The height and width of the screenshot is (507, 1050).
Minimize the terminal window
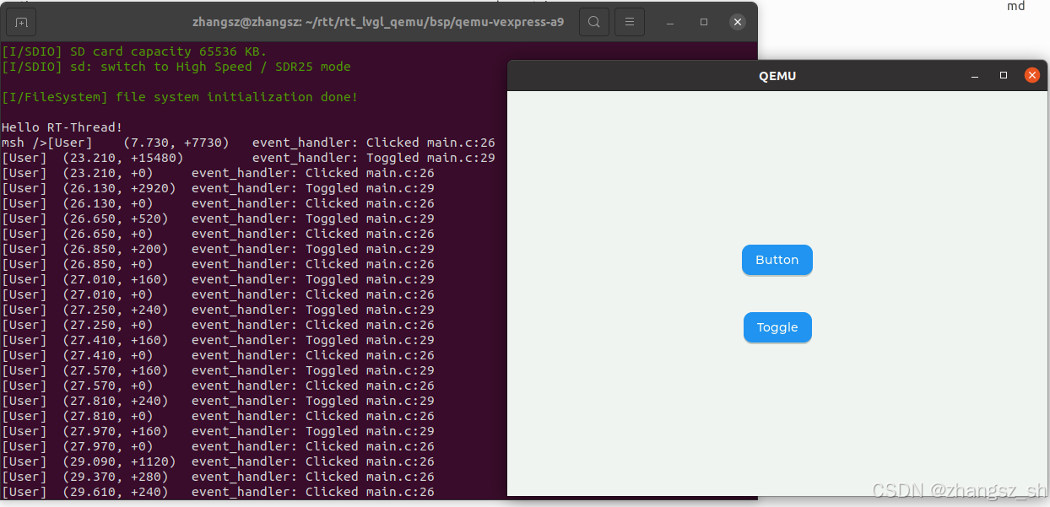click(x=671, y=22)
